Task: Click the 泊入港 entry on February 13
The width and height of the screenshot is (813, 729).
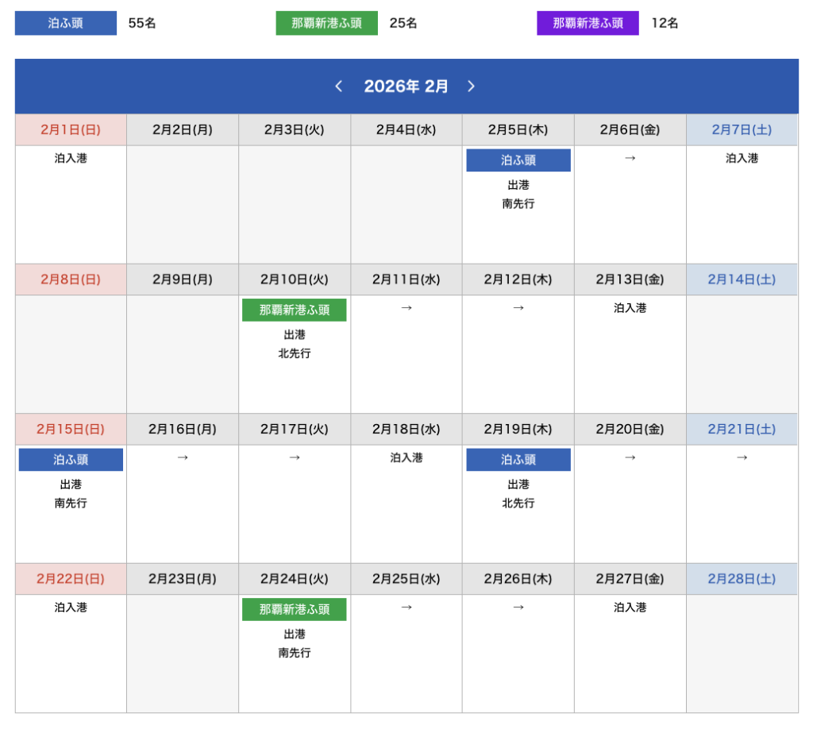Action: (630, 308)
